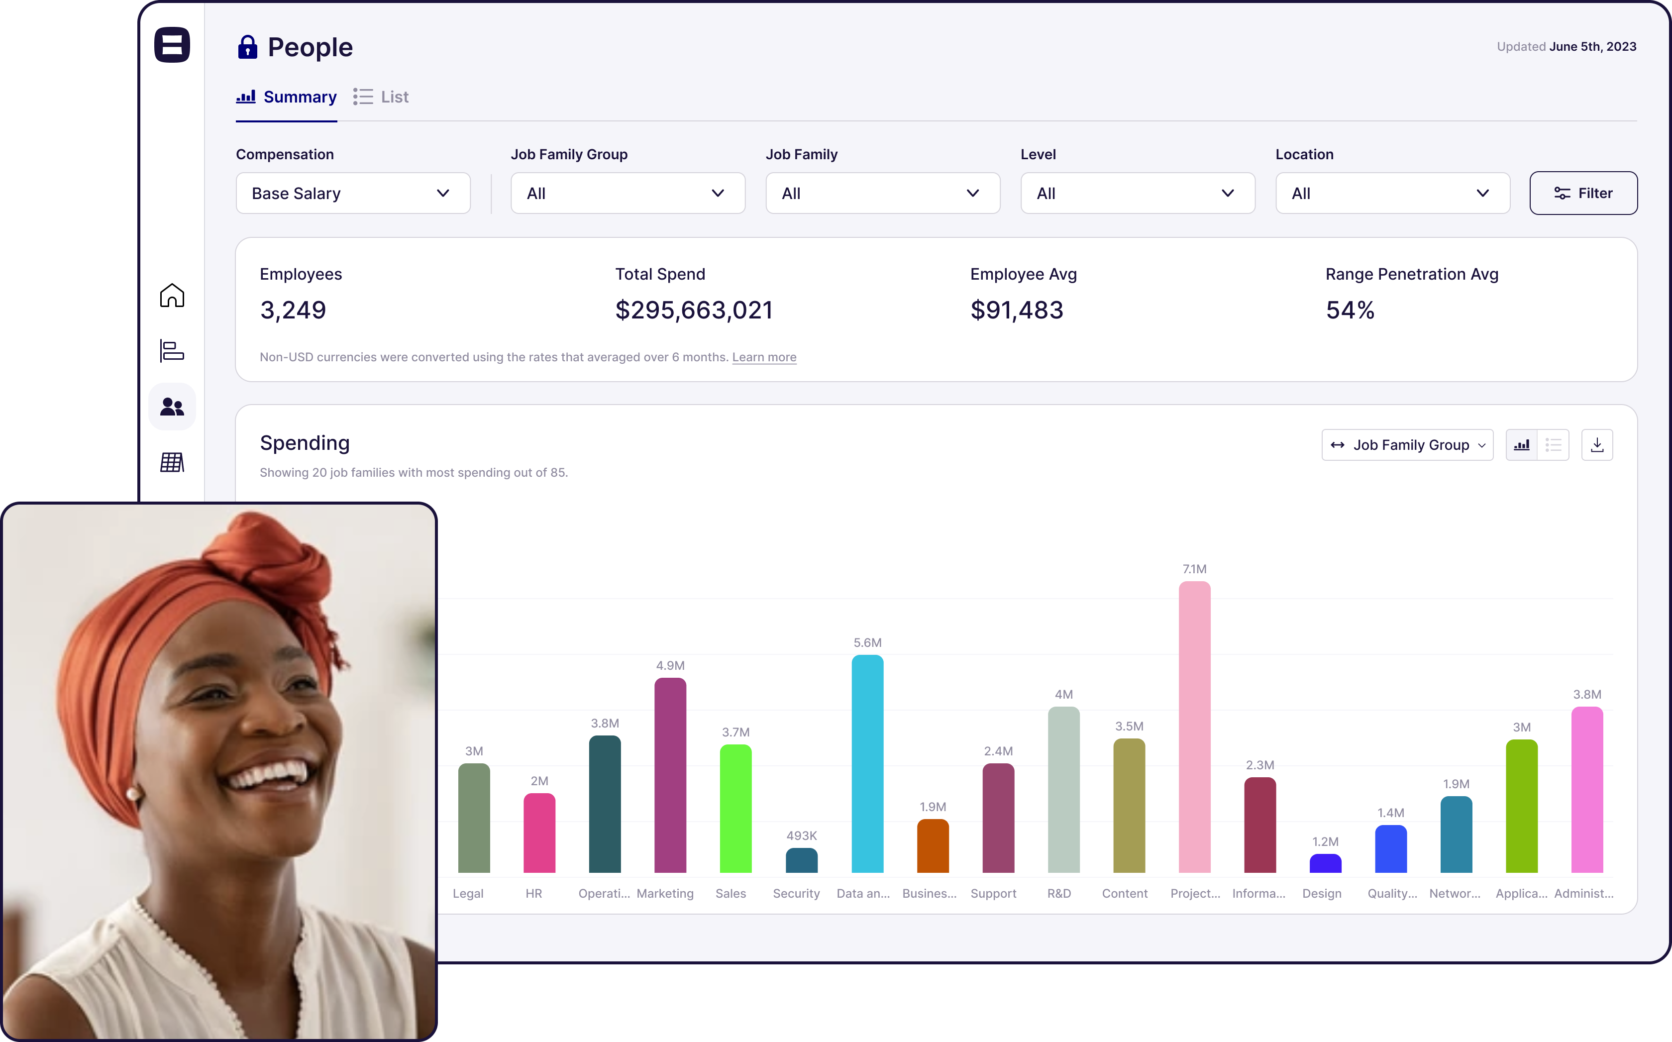Screen dimensions: 1672x1042
Task: Open the Compensation Base Salary dropdown
Action: 353,194
